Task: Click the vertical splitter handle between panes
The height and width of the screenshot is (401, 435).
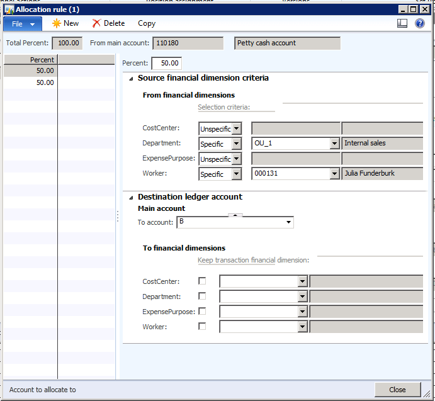Action: coord(118,216)
